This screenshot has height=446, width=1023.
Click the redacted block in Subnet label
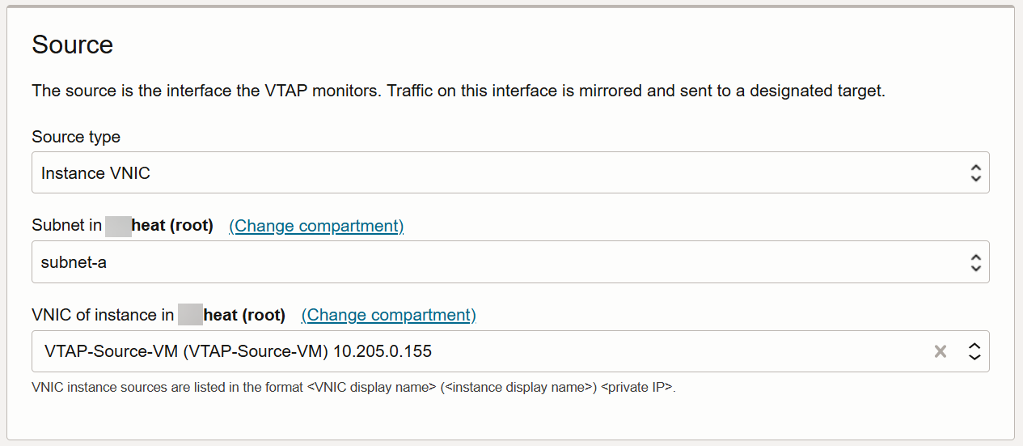[118, 226]
